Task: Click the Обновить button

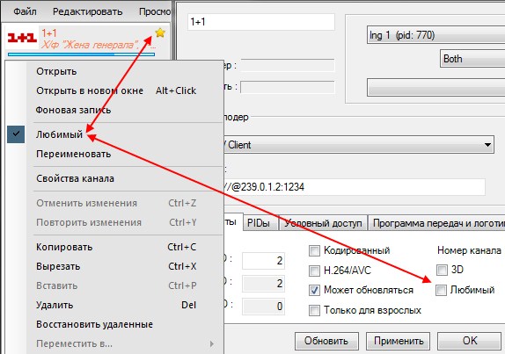Action: [x=326, y=341]
